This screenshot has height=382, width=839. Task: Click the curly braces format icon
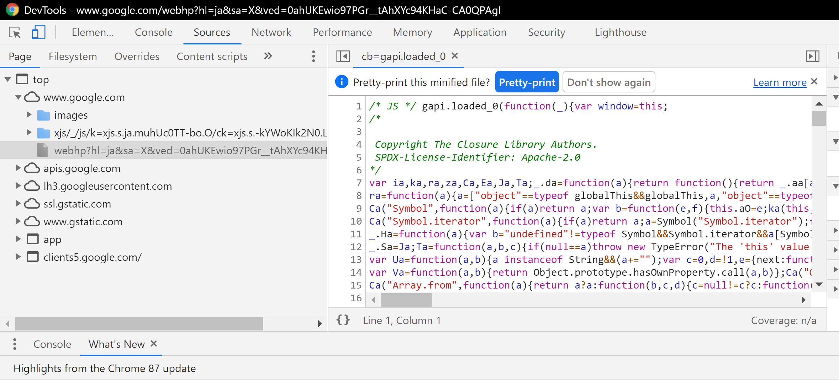click(343, 320)
